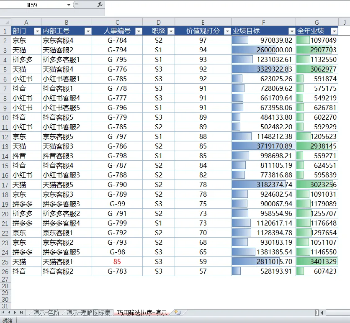Select row 1 header
Screen dimensions: 350x323
coord(5,31)
